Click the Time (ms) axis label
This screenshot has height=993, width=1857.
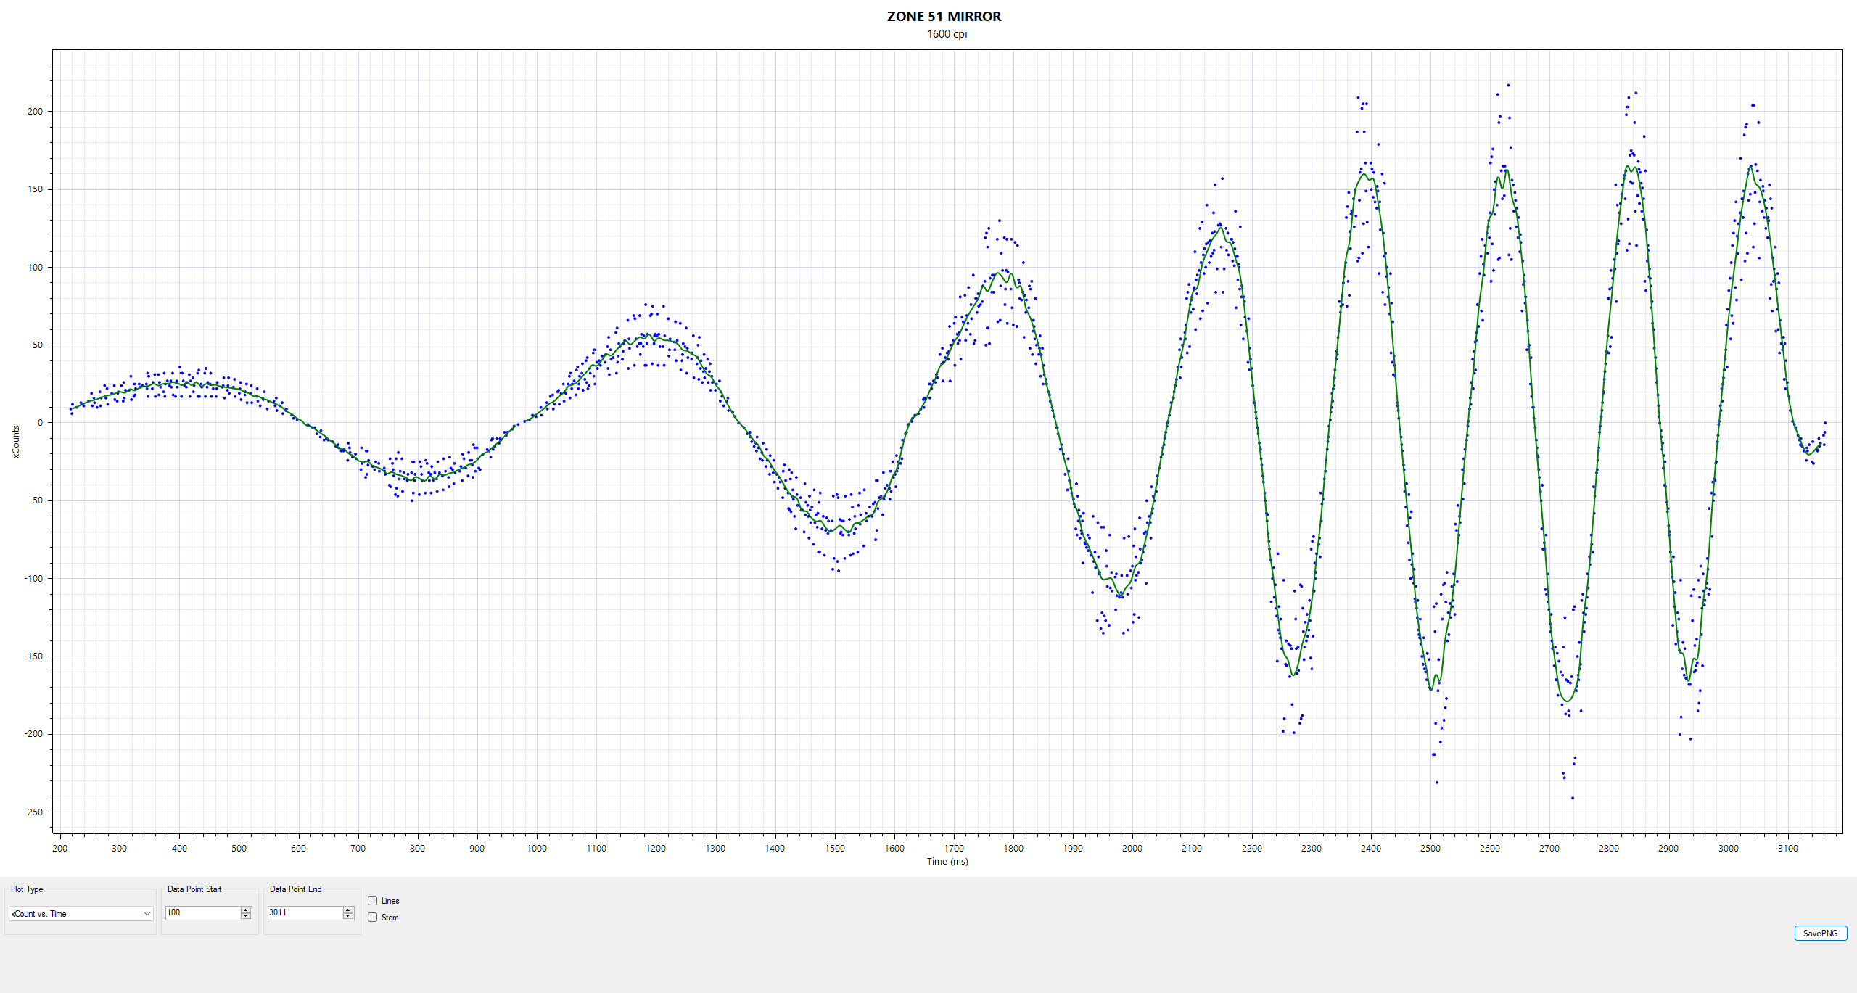tap(947, 862)
